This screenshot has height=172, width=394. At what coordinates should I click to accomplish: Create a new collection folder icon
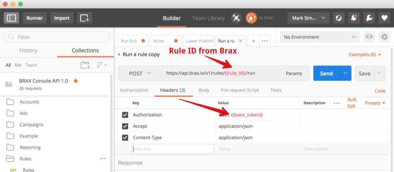click(85, 65)
